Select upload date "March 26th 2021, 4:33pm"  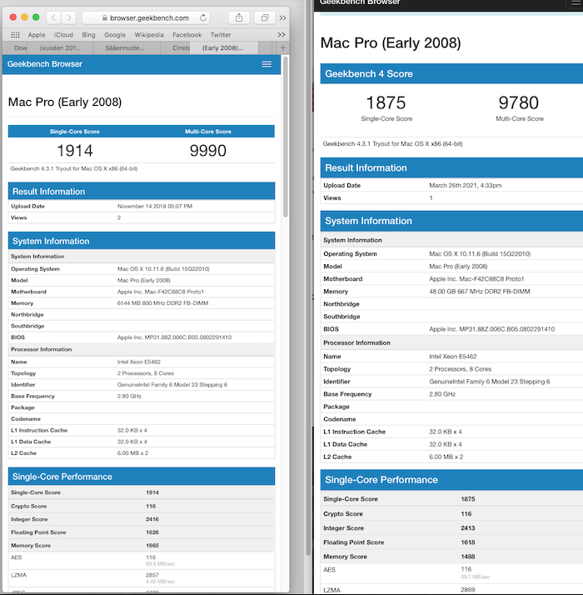coord(465,185)
